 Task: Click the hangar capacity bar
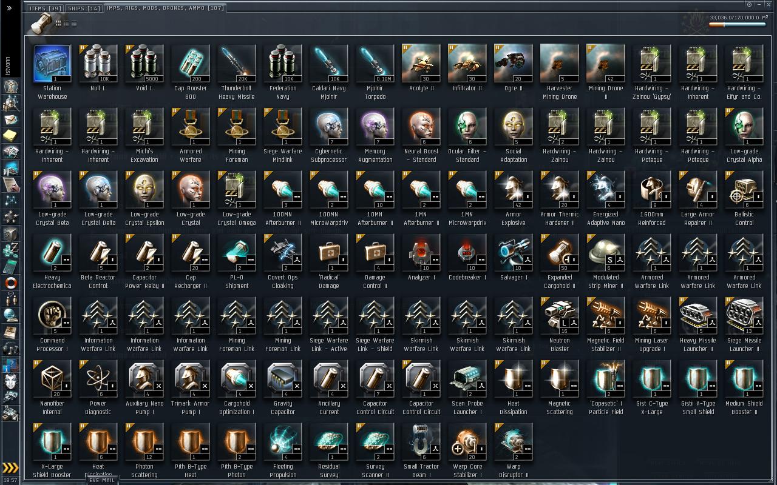737,25
